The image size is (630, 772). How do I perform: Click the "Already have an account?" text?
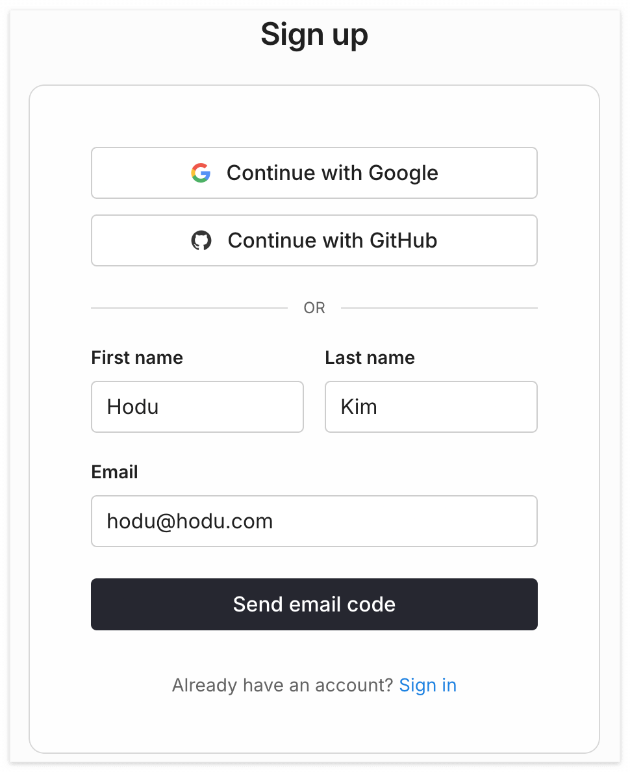[x=283, y=685]
